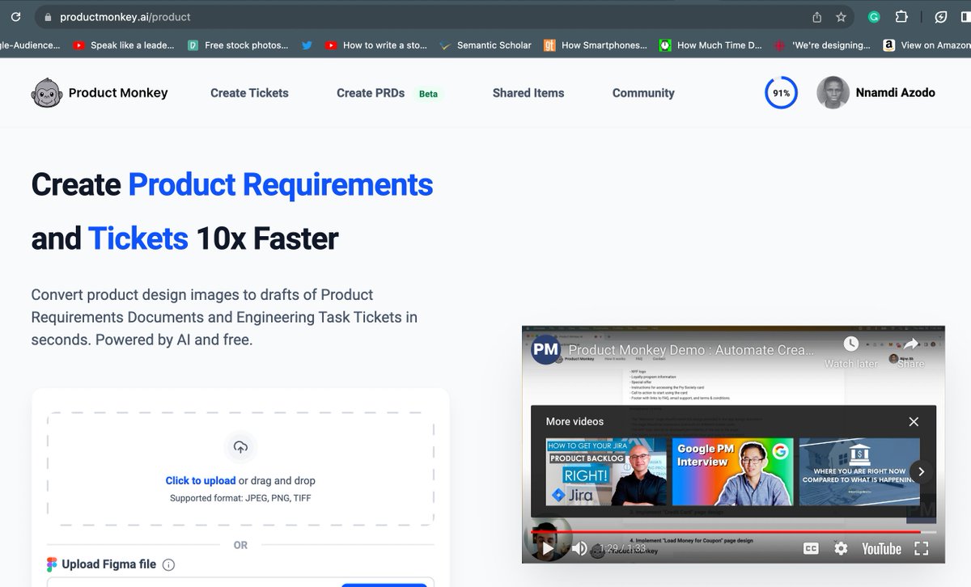This screenshot has width=971, height=587.
Task: Mute the video volume icon
Action: click(579, 548)
